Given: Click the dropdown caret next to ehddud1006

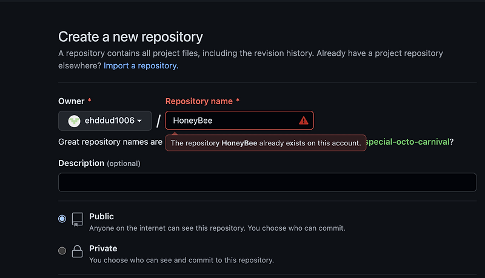Looking at the screenshot, I should pos(139,121).
